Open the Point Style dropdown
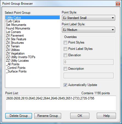This screenshot has width=122, height=124. point(89,18)
